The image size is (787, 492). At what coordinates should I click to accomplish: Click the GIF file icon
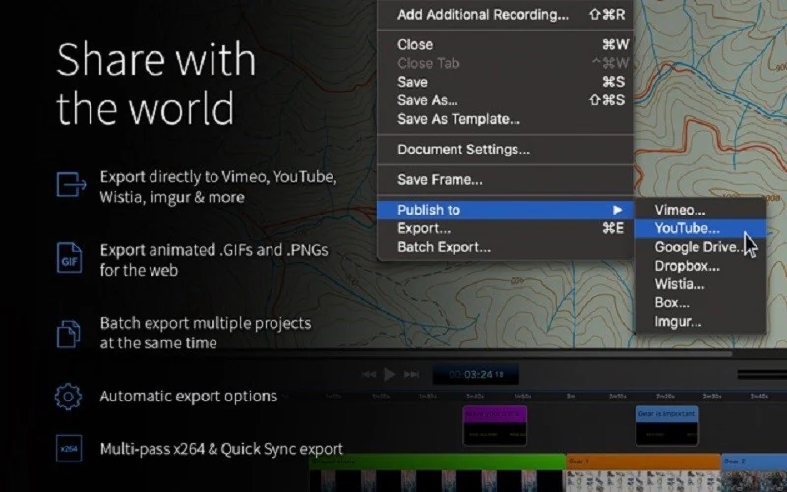tap(69, 258)
